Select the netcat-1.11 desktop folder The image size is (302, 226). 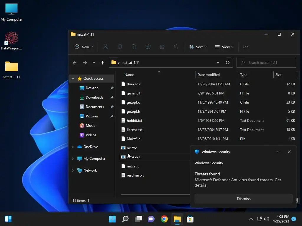coord(12,70)
